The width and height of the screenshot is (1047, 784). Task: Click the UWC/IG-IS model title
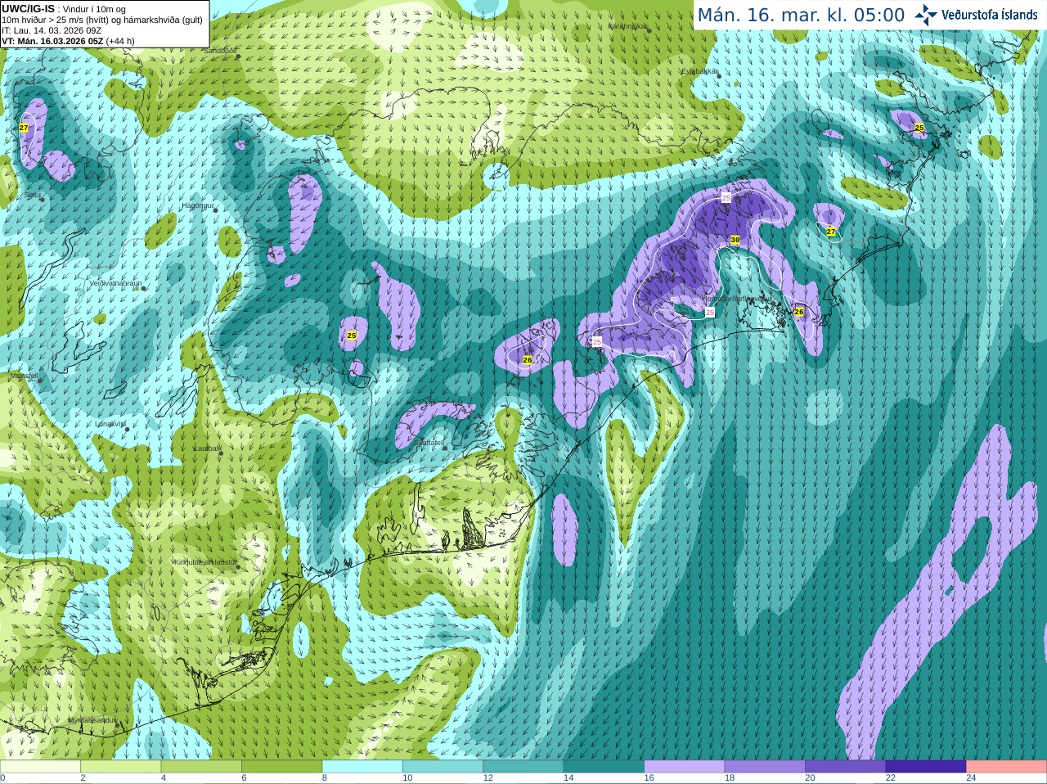pos(29,8)
